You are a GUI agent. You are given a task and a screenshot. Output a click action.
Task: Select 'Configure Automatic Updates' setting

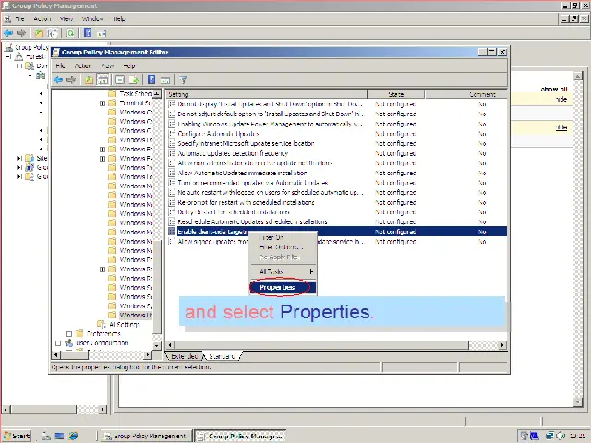click(x=218, y=134)
